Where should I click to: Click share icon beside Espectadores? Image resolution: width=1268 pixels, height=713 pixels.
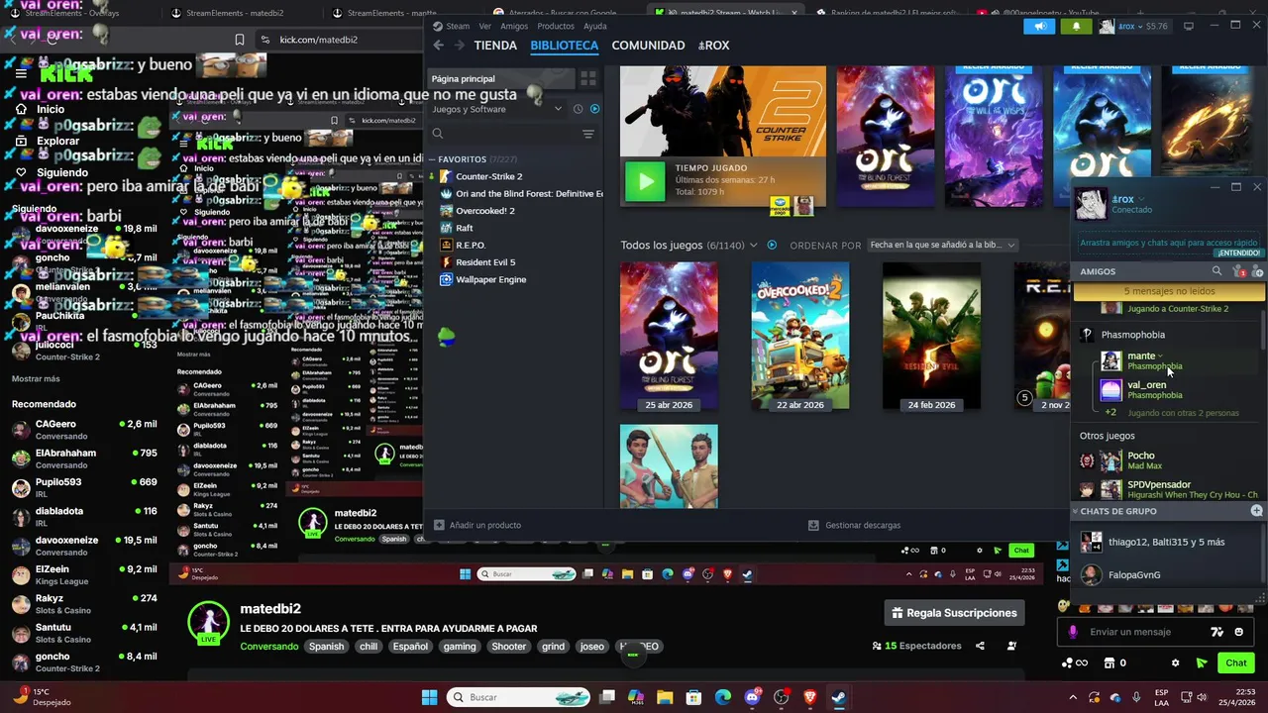point(980,646)
